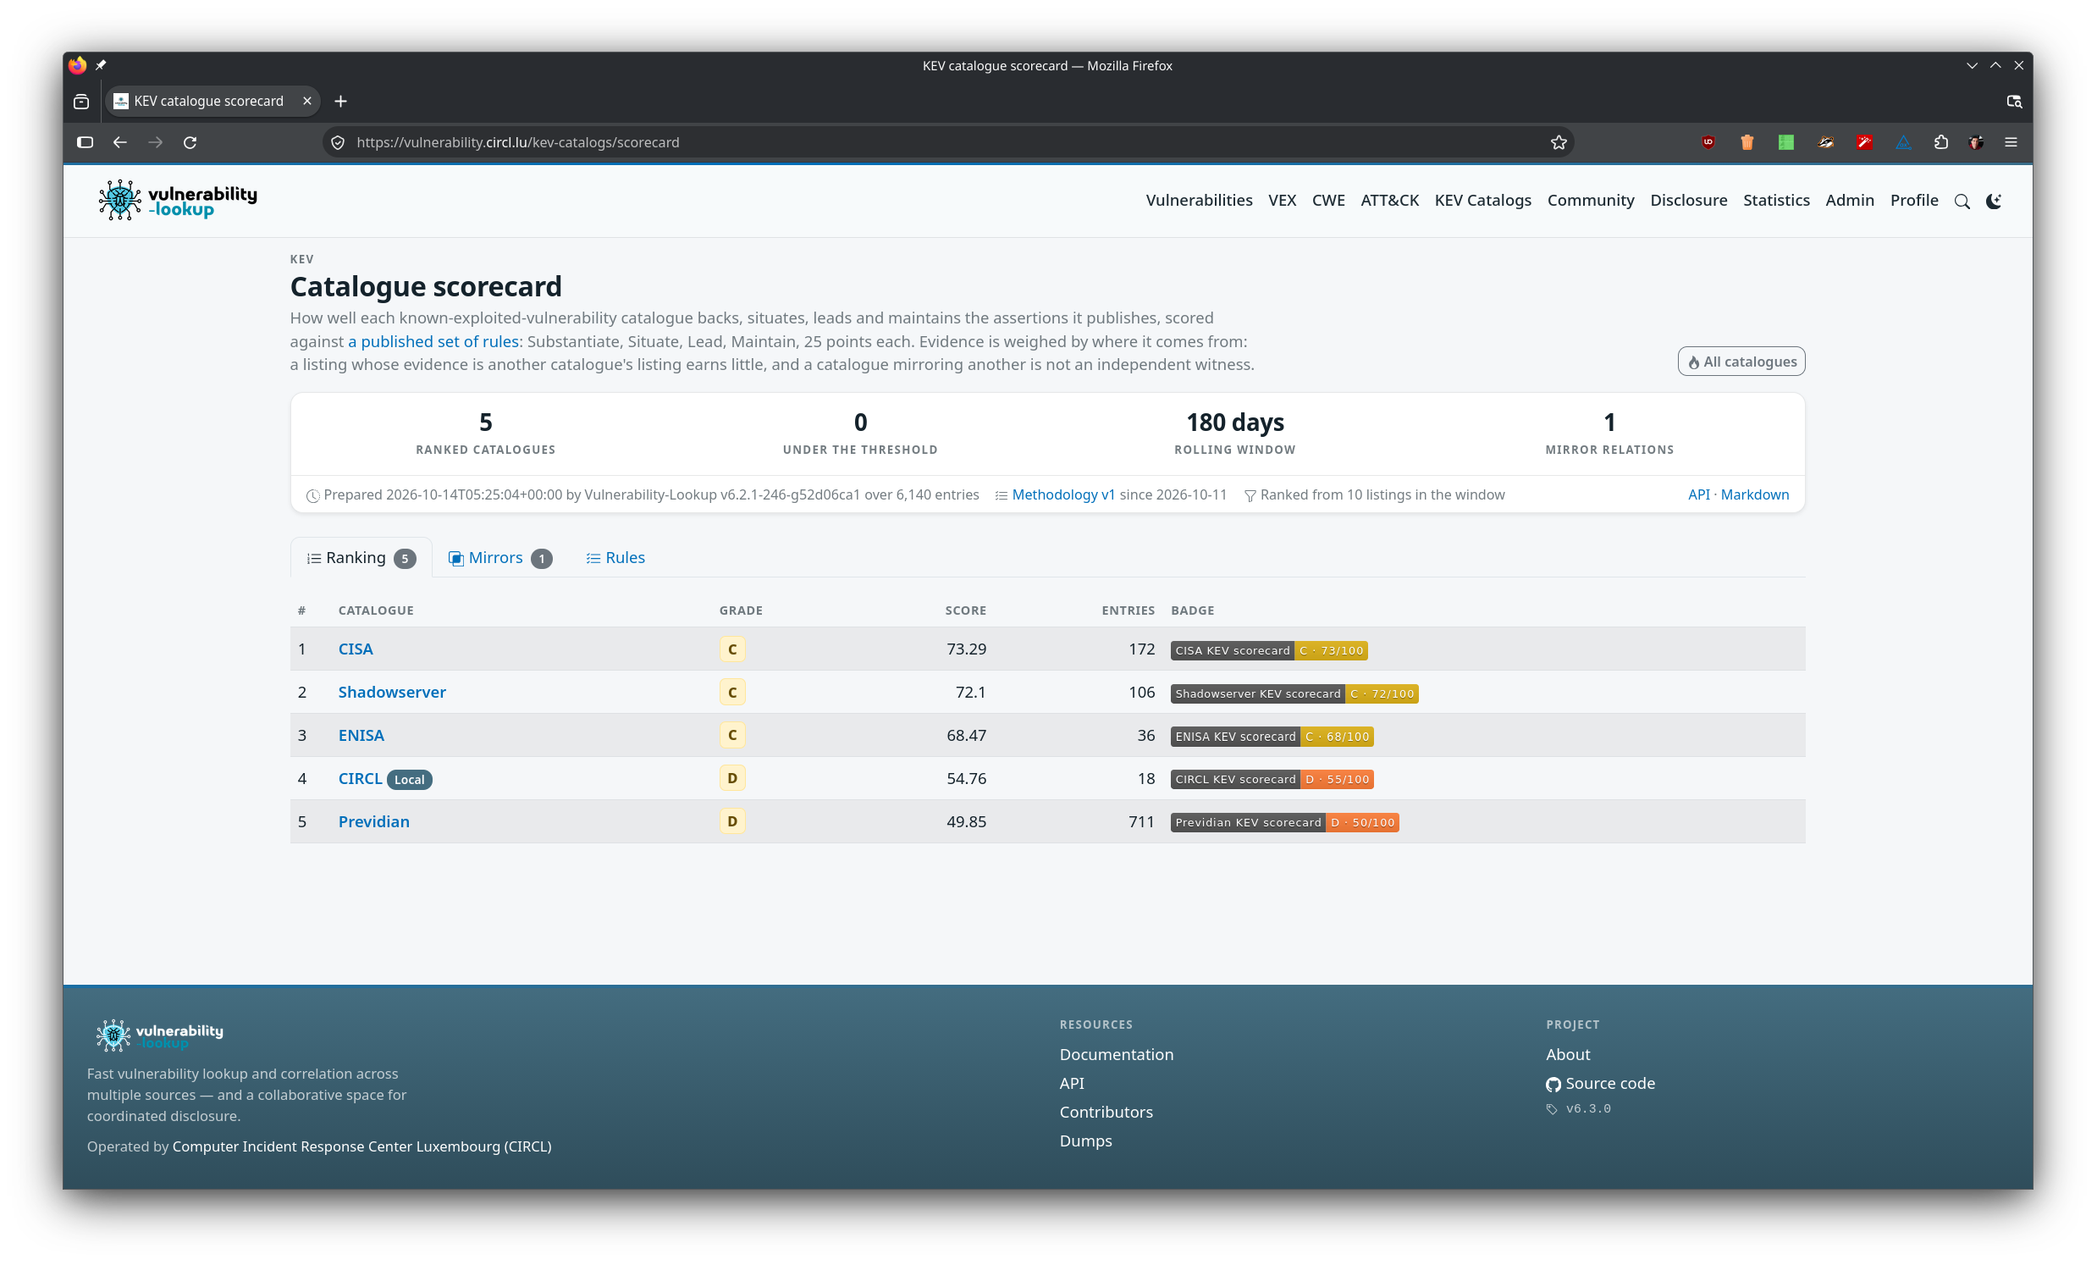Open About in the footer
Image resolution: width=2097 pixels, height=1265 pixels.
(x=1568, y=1054)
